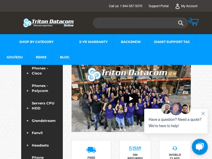Open the Support Portal link
The width and height of the screenshot is (212, 159).
tap(158, 6)
